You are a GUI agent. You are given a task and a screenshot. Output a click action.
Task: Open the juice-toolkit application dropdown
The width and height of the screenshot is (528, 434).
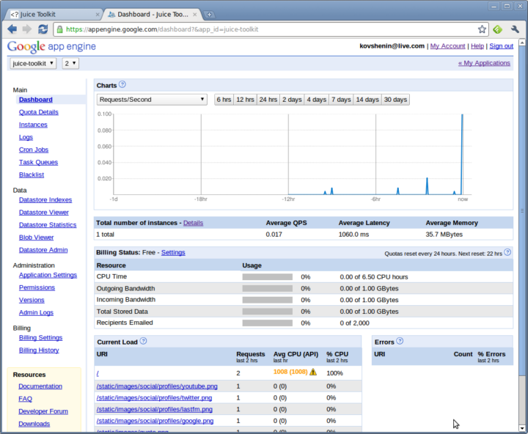point(33,63)
